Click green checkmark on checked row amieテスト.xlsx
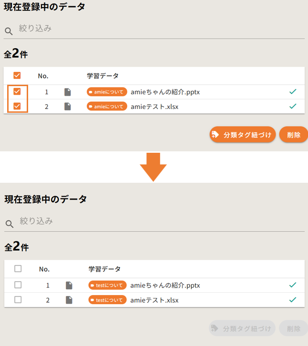 coord(293,106)
